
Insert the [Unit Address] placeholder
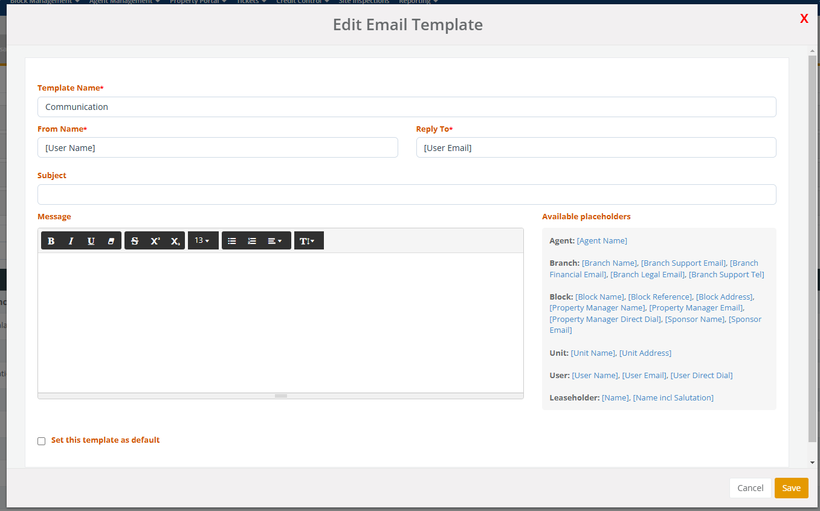click(645, 353)
